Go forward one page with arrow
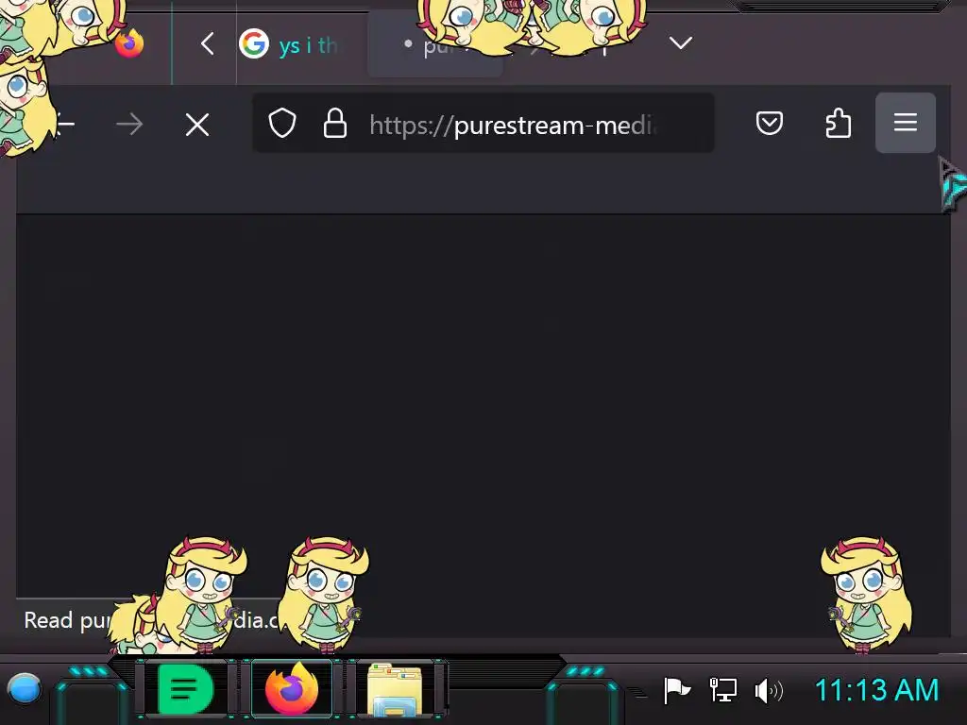The height and width of the screenshot is (725, 967). click(129, 125)
